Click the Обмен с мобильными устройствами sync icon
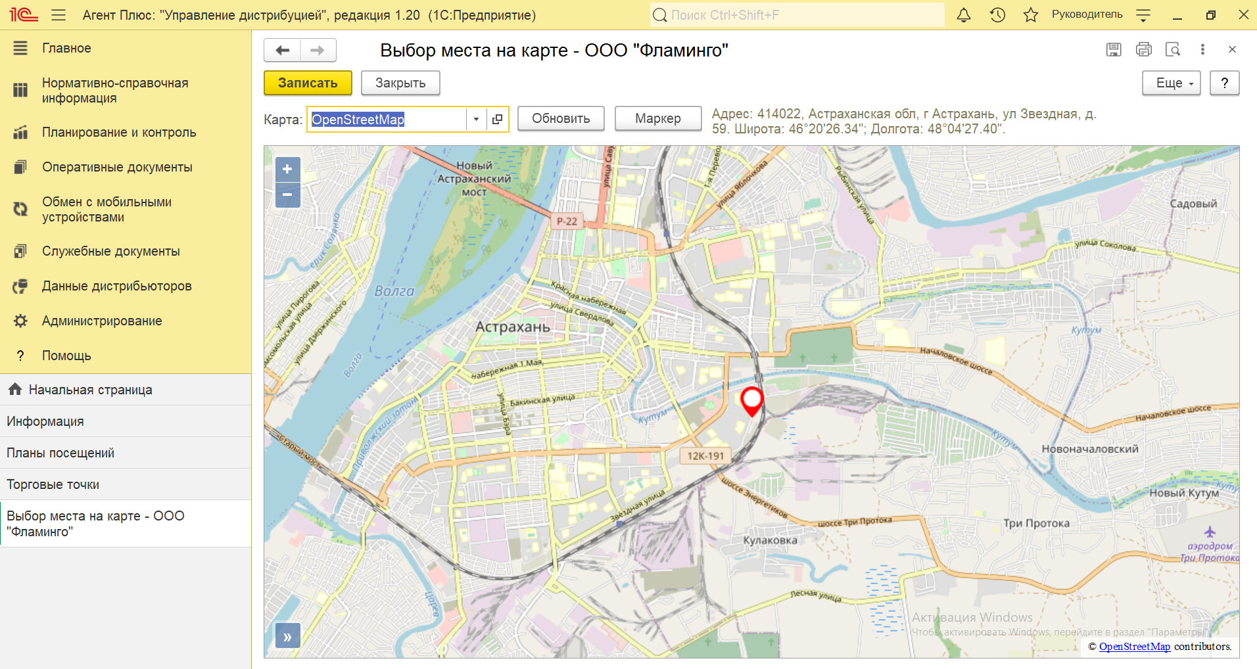The height and width of the screenshot is (669, 1257). (x=20, y=209)
